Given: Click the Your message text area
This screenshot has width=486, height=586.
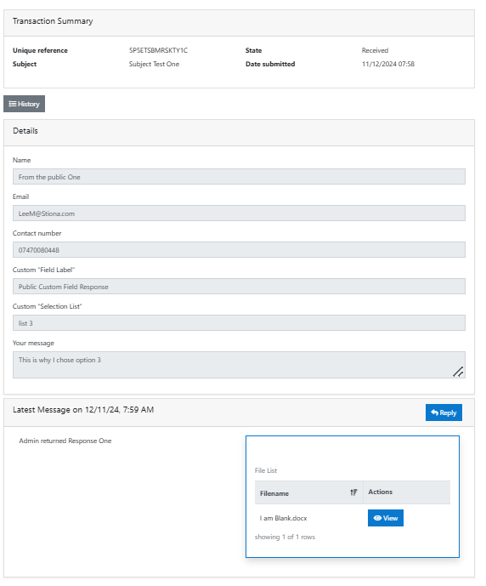Looking at the screenshot, I should tap(239, 365).
